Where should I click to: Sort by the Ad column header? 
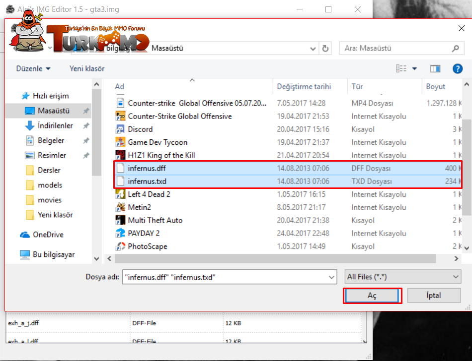(x=120, y=86)
